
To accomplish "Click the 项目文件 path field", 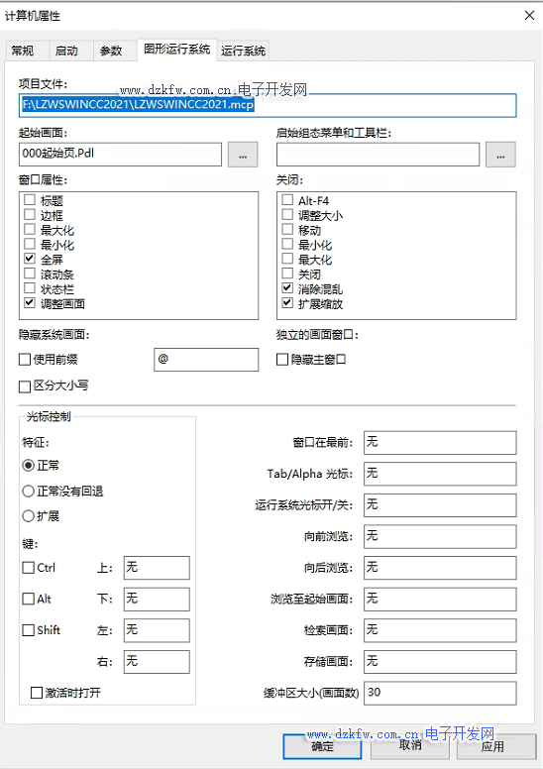I will (268, 105).
